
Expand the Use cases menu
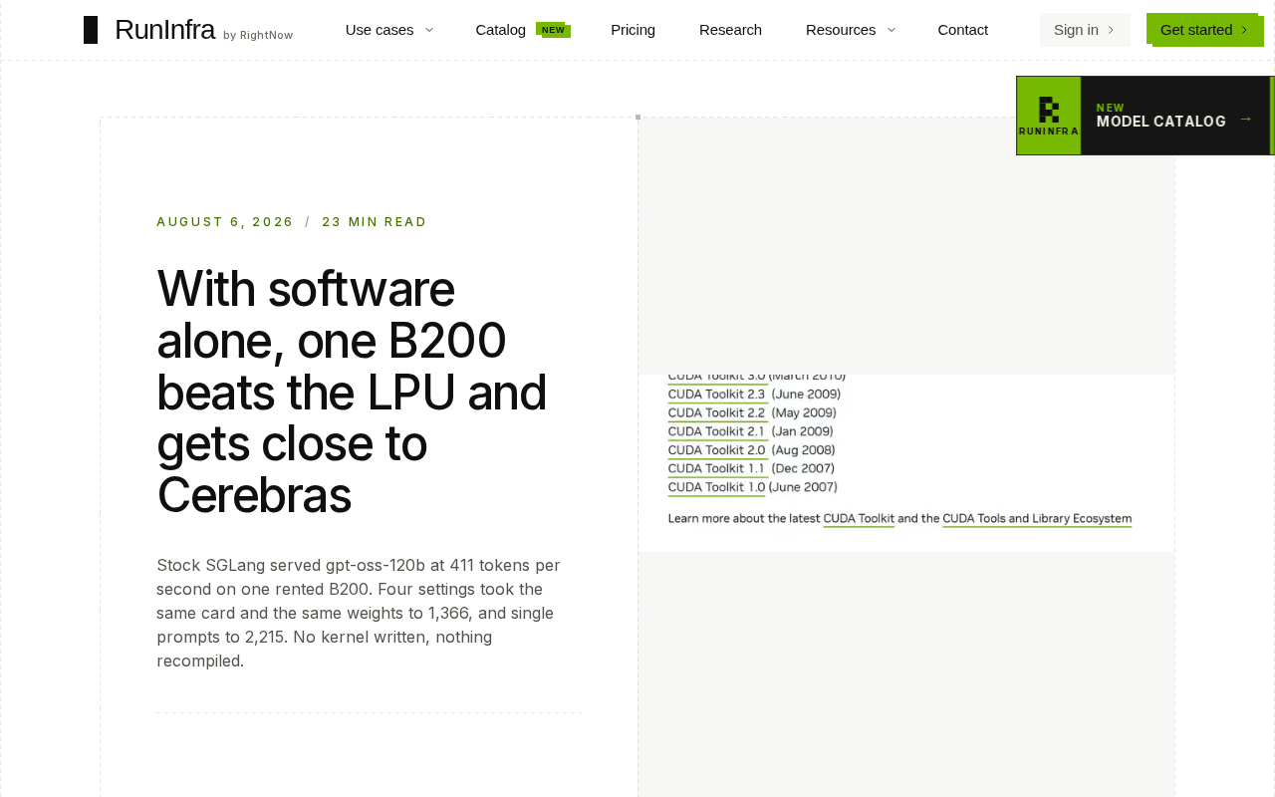point(389,30)
